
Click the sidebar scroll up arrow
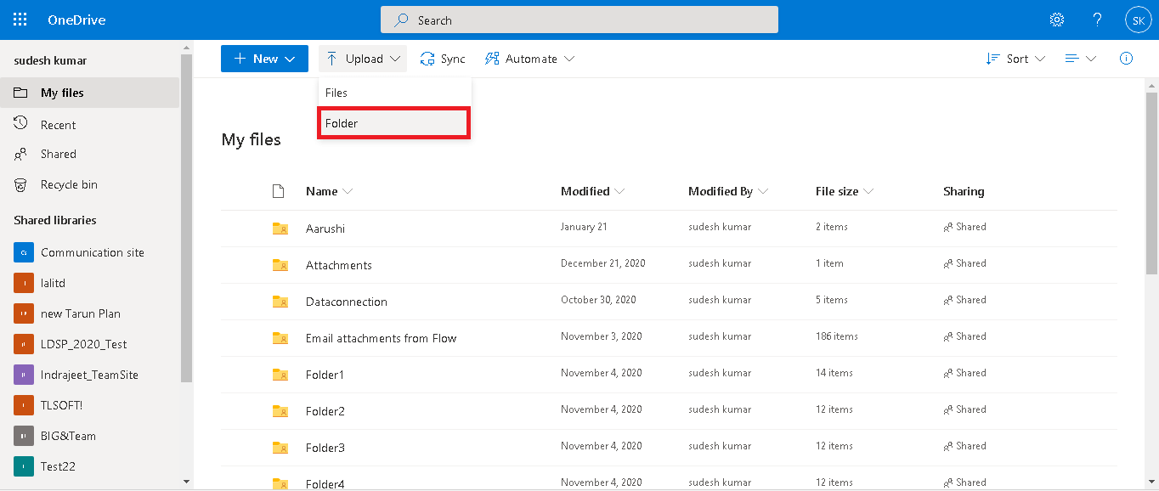(x=186, y=47)
